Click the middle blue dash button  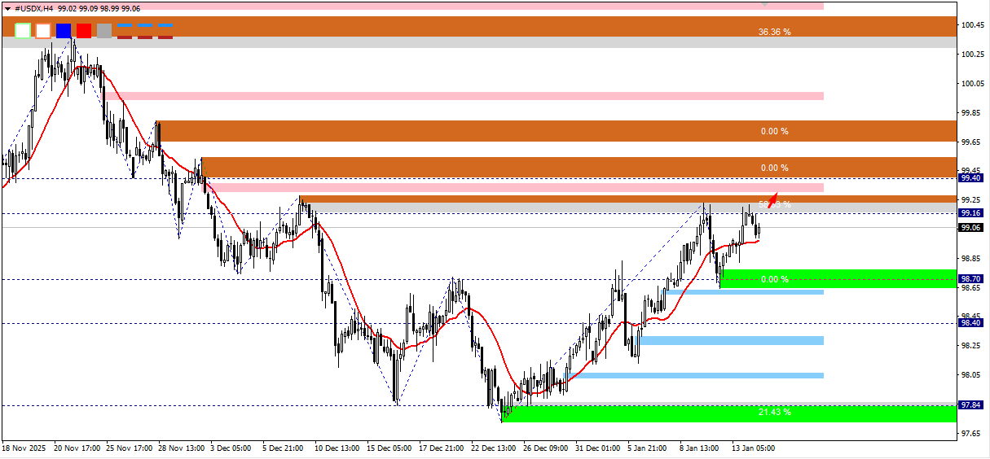point(145,25)
